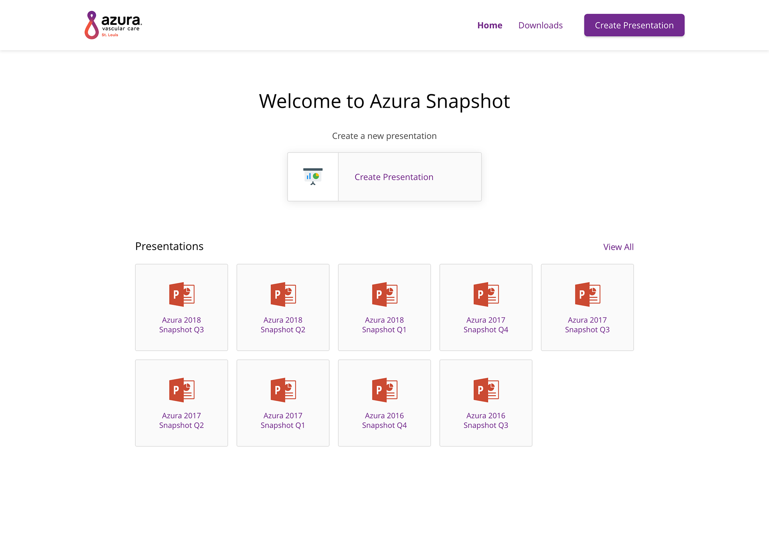Click PowerPoint icon for Azura 2018 Snapshot Q2

[283, 294]
